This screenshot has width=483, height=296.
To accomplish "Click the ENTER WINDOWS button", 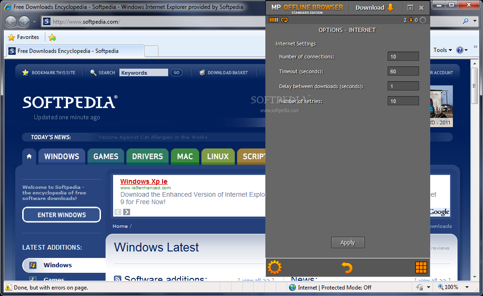I will coord(62,215).
